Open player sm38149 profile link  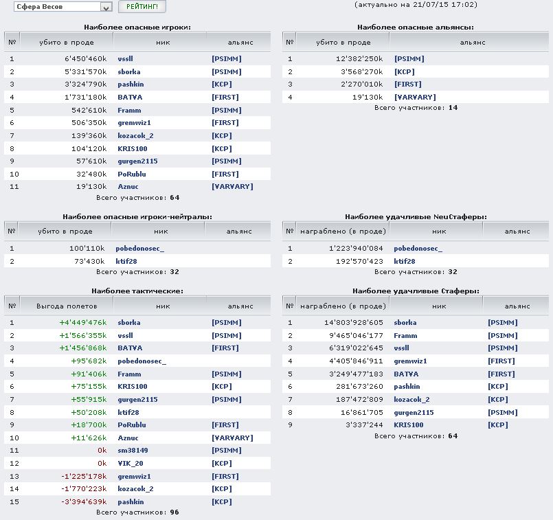coord(133,451)
